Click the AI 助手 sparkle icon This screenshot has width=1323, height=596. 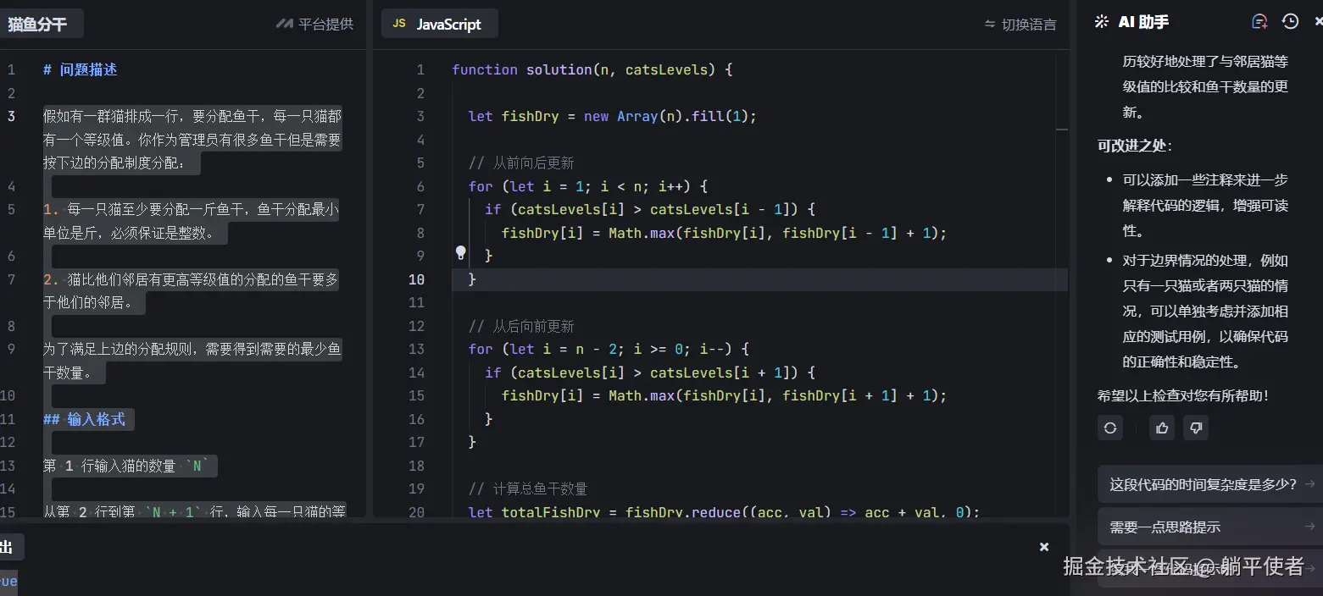coord(1102,22)
